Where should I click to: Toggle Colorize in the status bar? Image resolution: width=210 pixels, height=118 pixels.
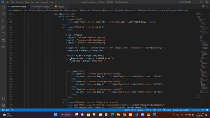196,110
